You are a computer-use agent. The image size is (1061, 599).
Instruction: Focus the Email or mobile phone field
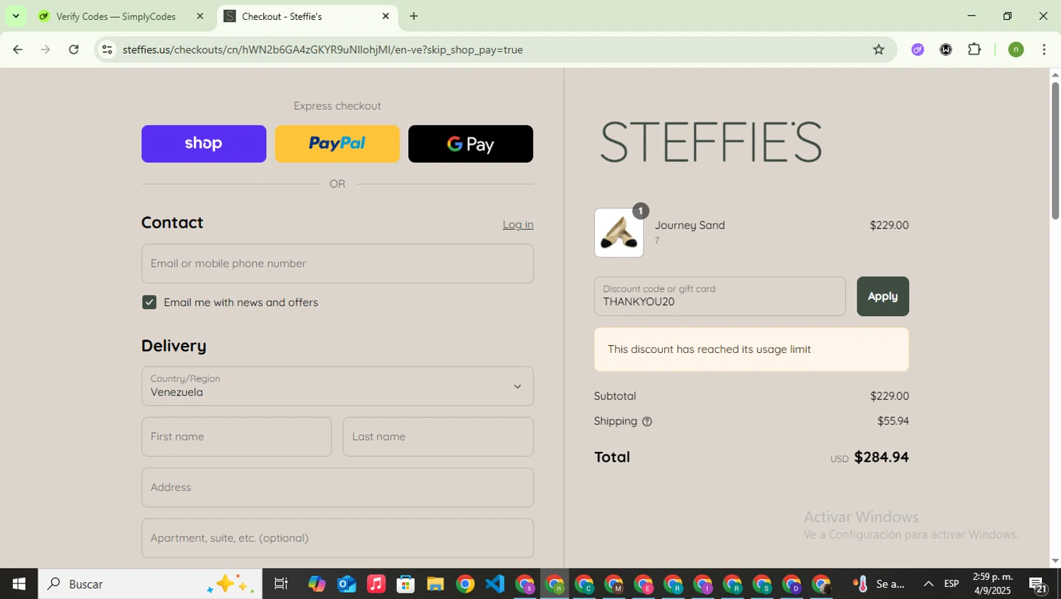[x=337, y=264]
